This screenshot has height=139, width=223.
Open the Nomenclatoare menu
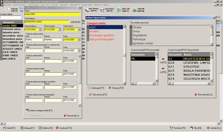click(x=20, y=5)
